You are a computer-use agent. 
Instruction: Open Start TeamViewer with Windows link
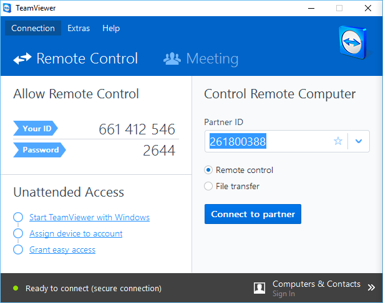click(89, 217)
